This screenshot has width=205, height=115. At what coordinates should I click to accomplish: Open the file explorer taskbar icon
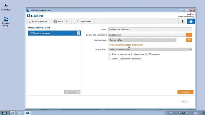(20, 113)
